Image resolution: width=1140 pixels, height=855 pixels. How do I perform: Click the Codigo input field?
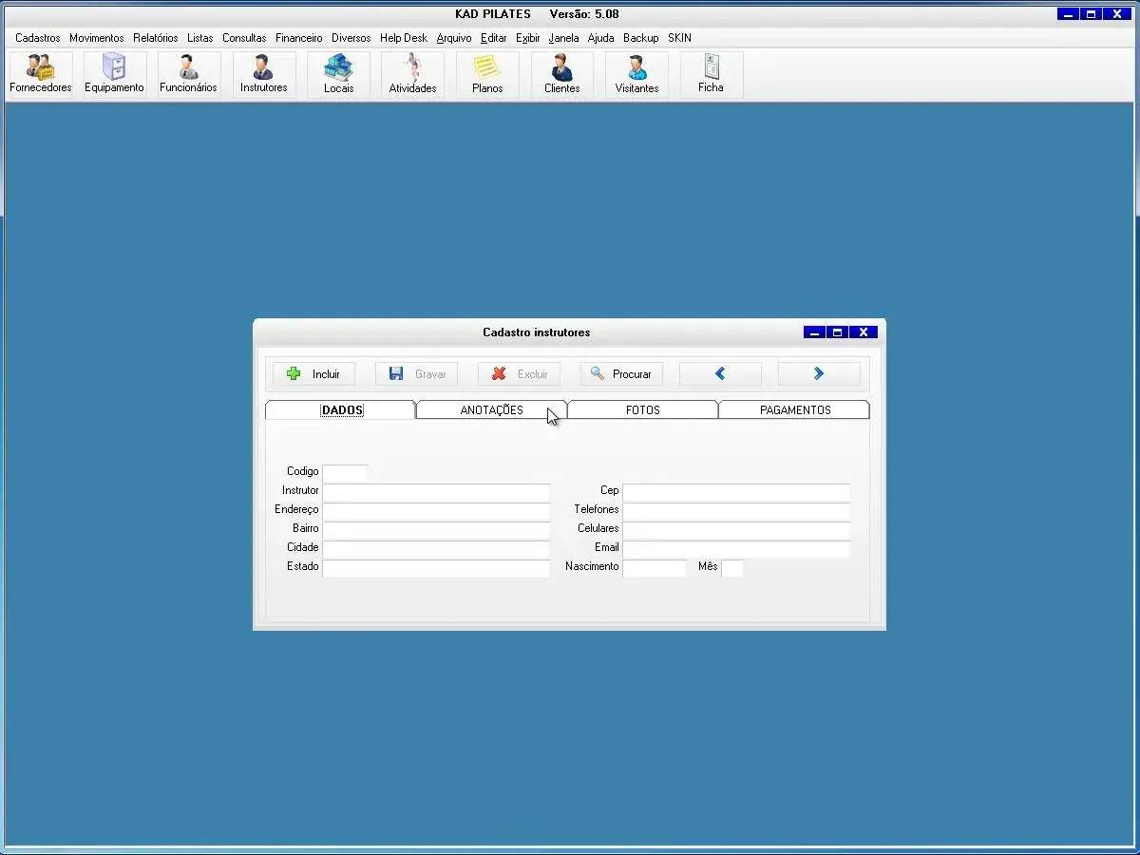[x=345, y=472]
